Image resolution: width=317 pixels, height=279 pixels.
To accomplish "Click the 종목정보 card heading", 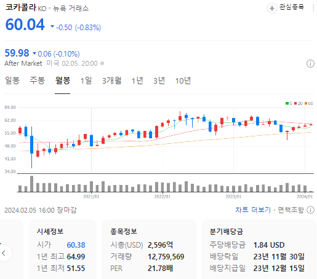I will click(x=124, y=232).
